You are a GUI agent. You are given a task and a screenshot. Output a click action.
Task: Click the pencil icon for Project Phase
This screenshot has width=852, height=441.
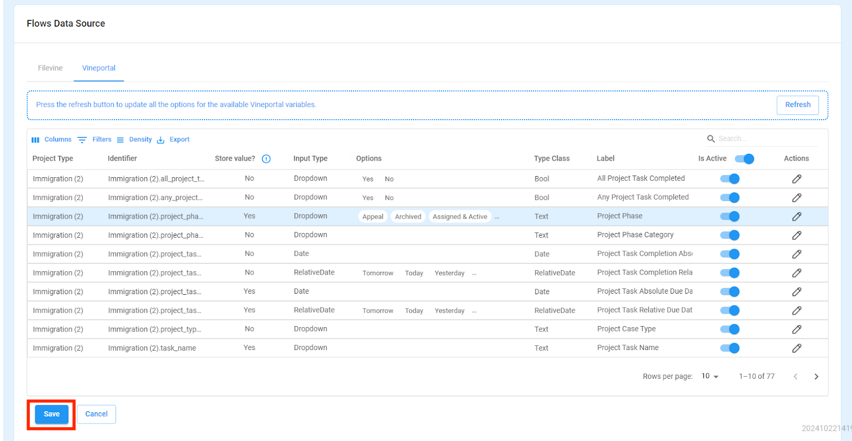tap(797, 217)
